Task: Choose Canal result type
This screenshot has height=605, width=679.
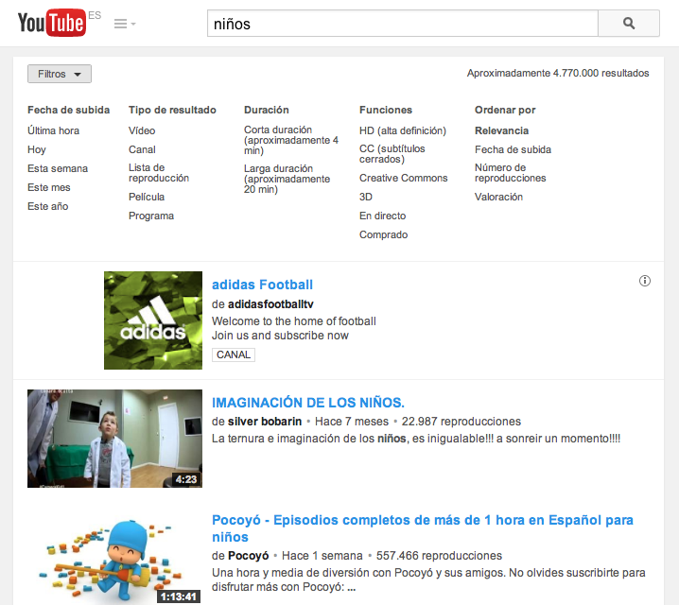Action: (142, 149)
